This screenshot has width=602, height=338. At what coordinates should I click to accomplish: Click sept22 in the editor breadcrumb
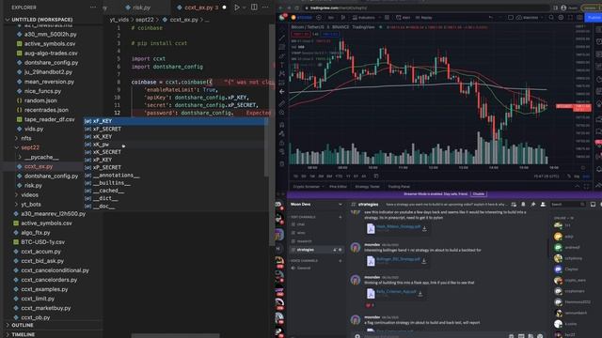tap(144, 20)
